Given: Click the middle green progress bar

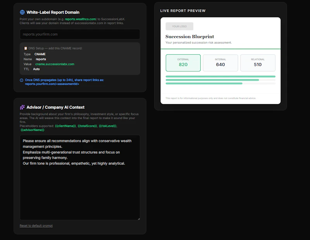Looking at the screenshot, I should click(x=212, y=80).
